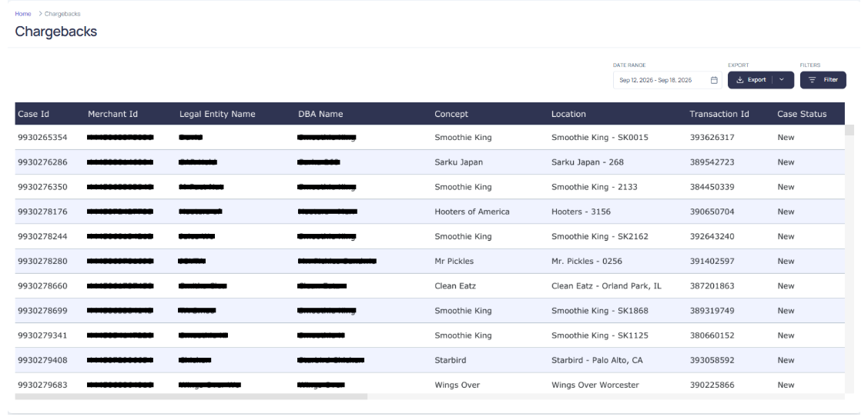Screen dimensions: 868x417
Task: Select case id 9930279683
Action: (42, 385)
